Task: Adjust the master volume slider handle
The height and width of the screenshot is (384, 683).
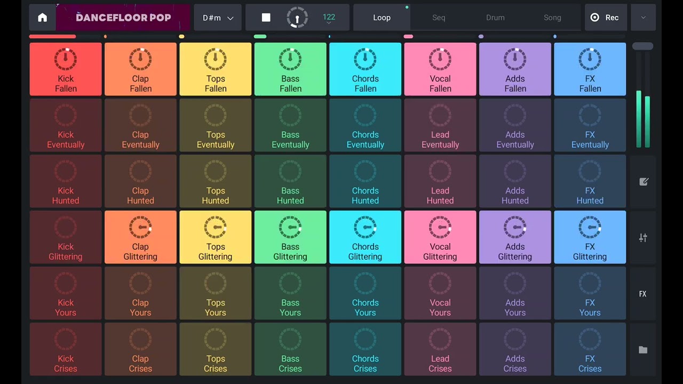Action: pos(643,46)
